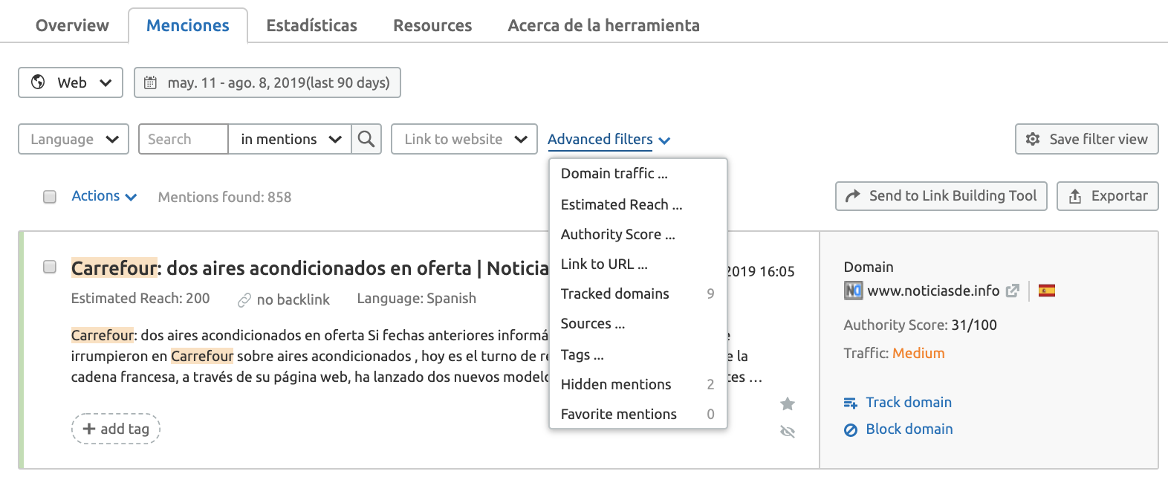Click Block domain link
Viewport: 1168px width, 477px height.
pos(909,429)
